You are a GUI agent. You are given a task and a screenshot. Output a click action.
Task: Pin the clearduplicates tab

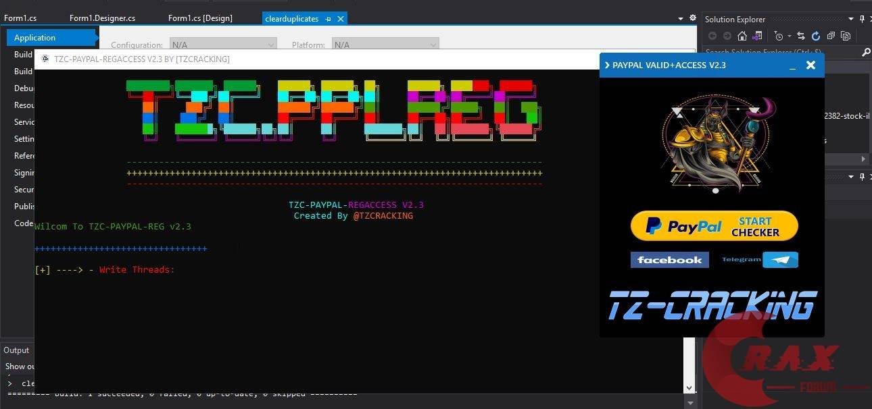(x=327, y=19)
